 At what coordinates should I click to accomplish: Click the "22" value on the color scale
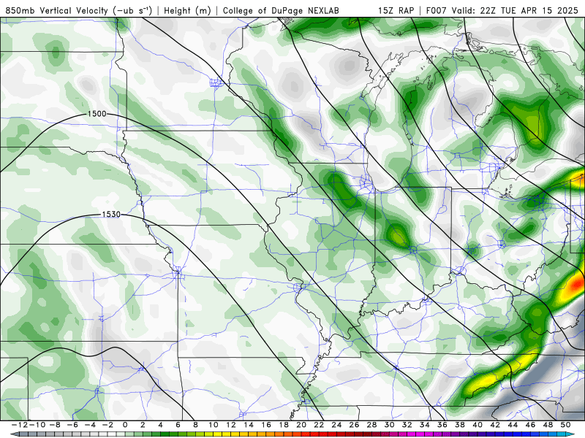[319, 425]
